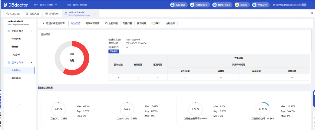Viewport: 315px width, 130px height.
Task: Click the user icon in 待我审批
Action: coord(192,5)
